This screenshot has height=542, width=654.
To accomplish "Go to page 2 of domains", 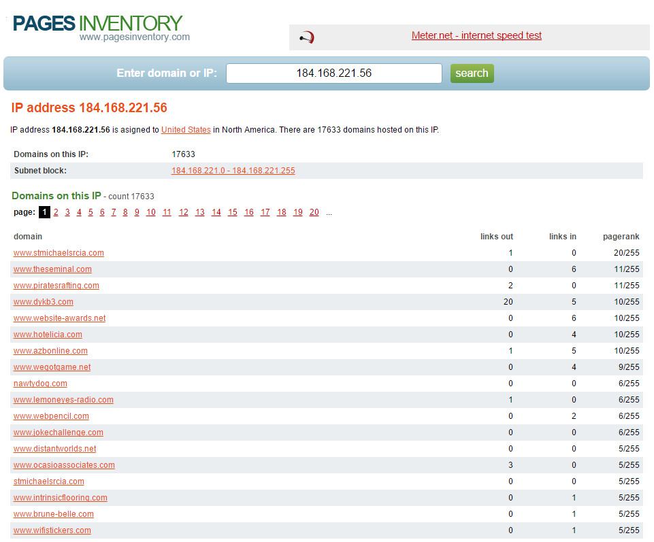I will click(x=56, y=212).
